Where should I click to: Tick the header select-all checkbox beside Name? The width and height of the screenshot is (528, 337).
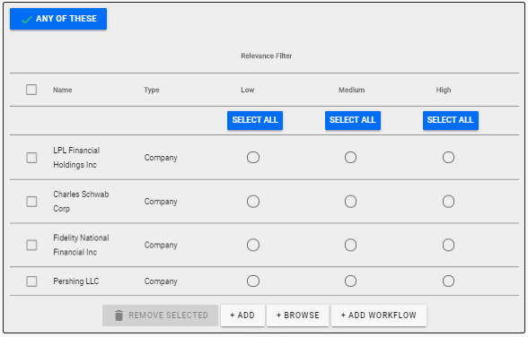point(31,90)
